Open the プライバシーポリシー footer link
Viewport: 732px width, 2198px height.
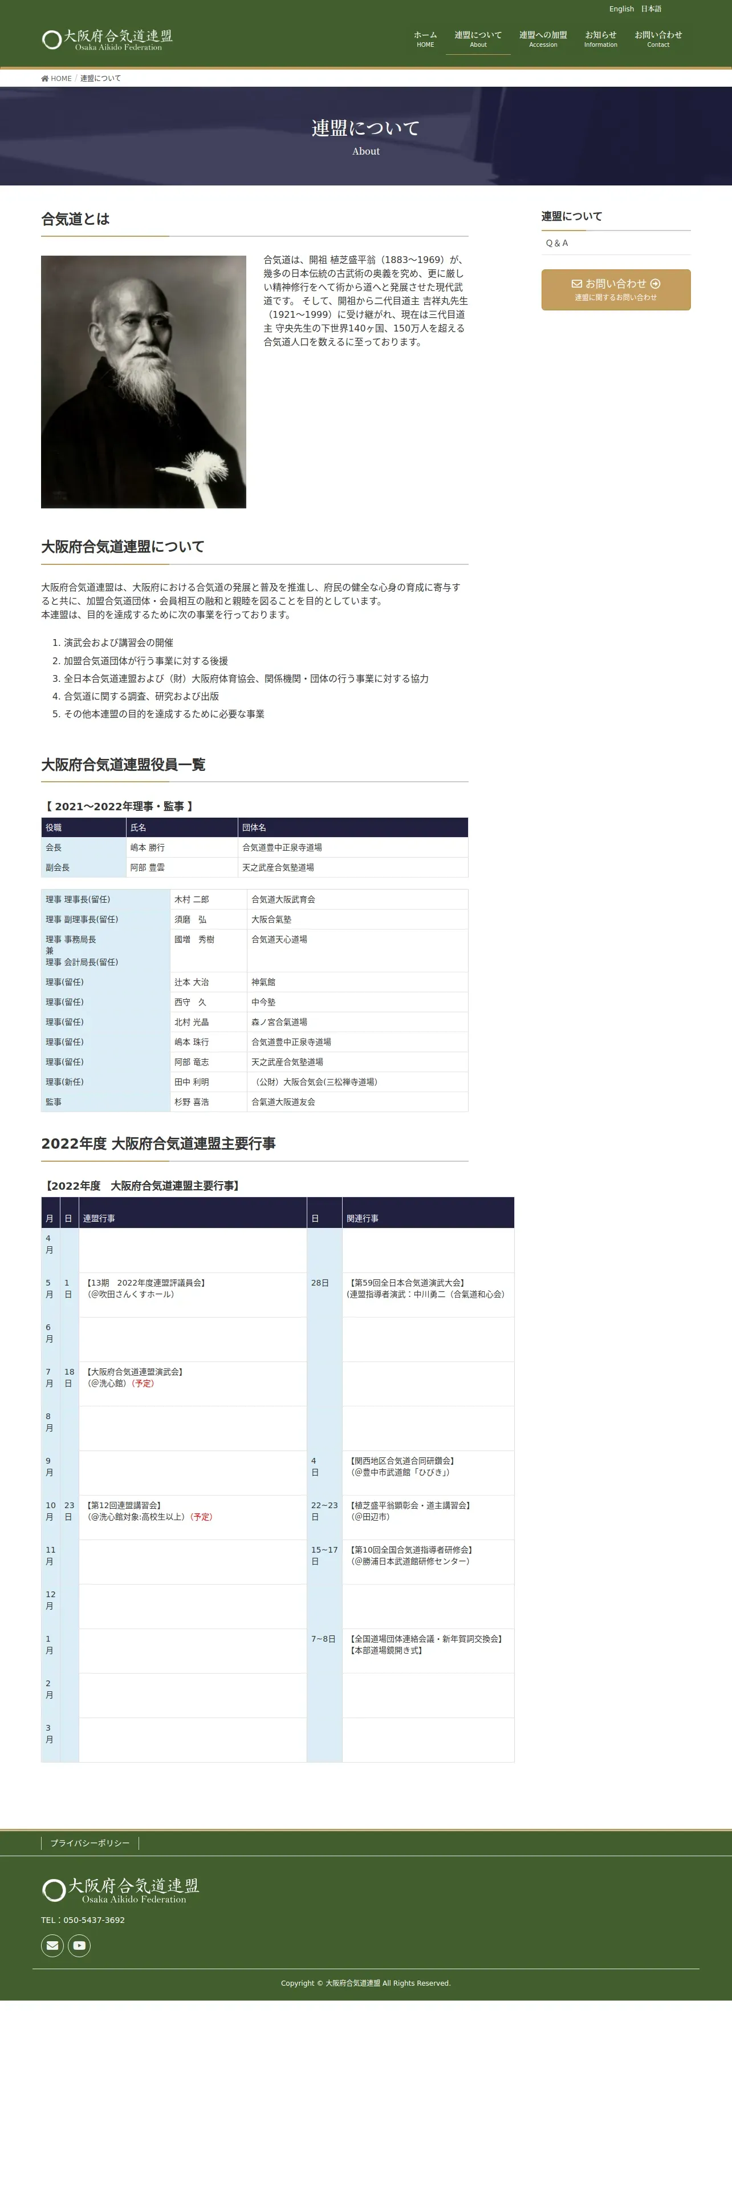point(90,1843)
